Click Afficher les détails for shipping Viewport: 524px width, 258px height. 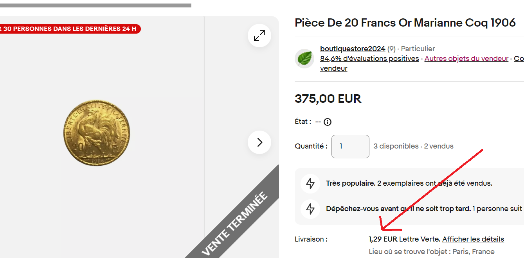click(473, 239)
